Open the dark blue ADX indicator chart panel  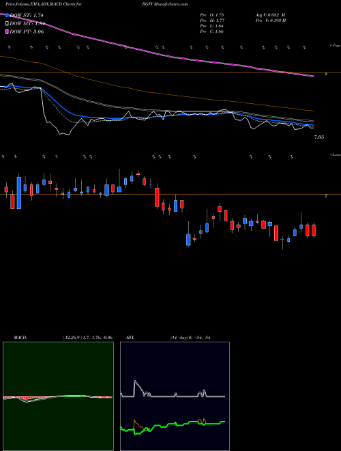point(175,396)
